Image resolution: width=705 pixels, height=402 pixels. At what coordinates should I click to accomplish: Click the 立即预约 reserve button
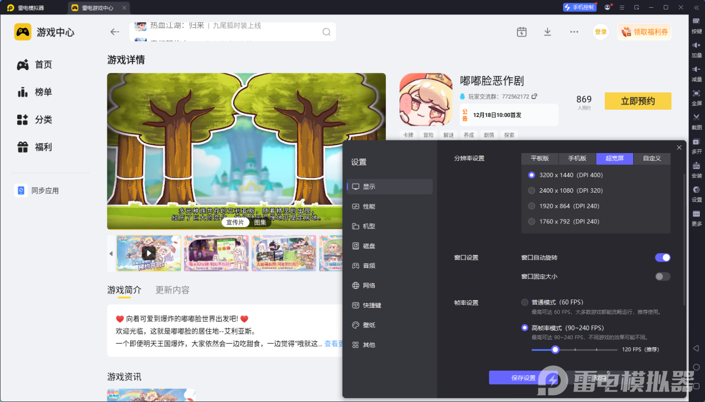[638, 101]
